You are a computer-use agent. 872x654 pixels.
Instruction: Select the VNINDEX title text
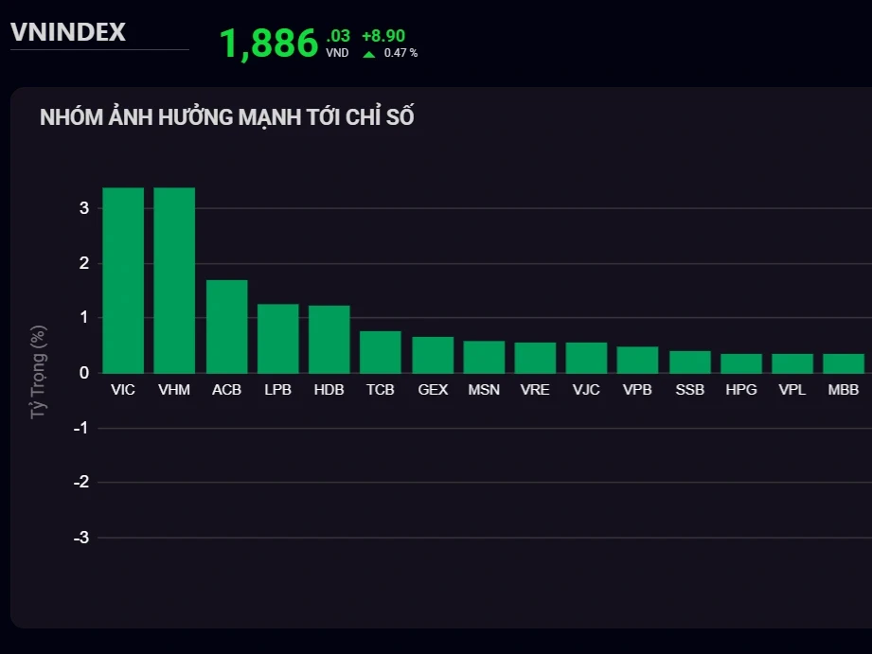tap(68, 31)
